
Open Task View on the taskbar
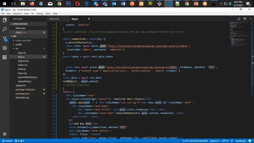13,4
